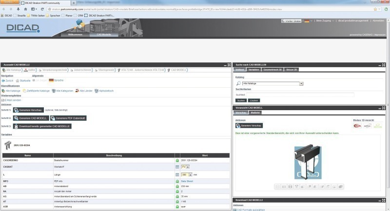This screenshot has height=211, width=390.
Task: Click the last 3D preview toolbar icon
Action: click(340, 187)
